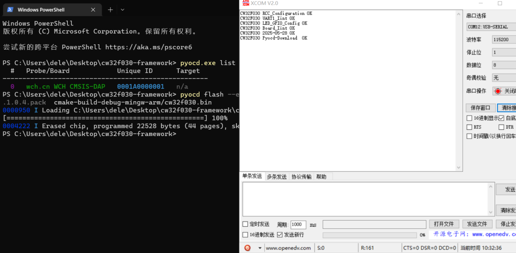Close the Windows PowerShell tab
Viewport: 516px width, 253px height.
[93, 10]
